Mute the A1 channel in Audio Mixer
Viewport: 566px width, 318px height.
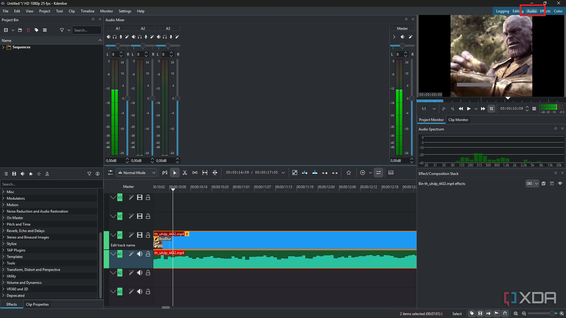[x=108, y=37]
